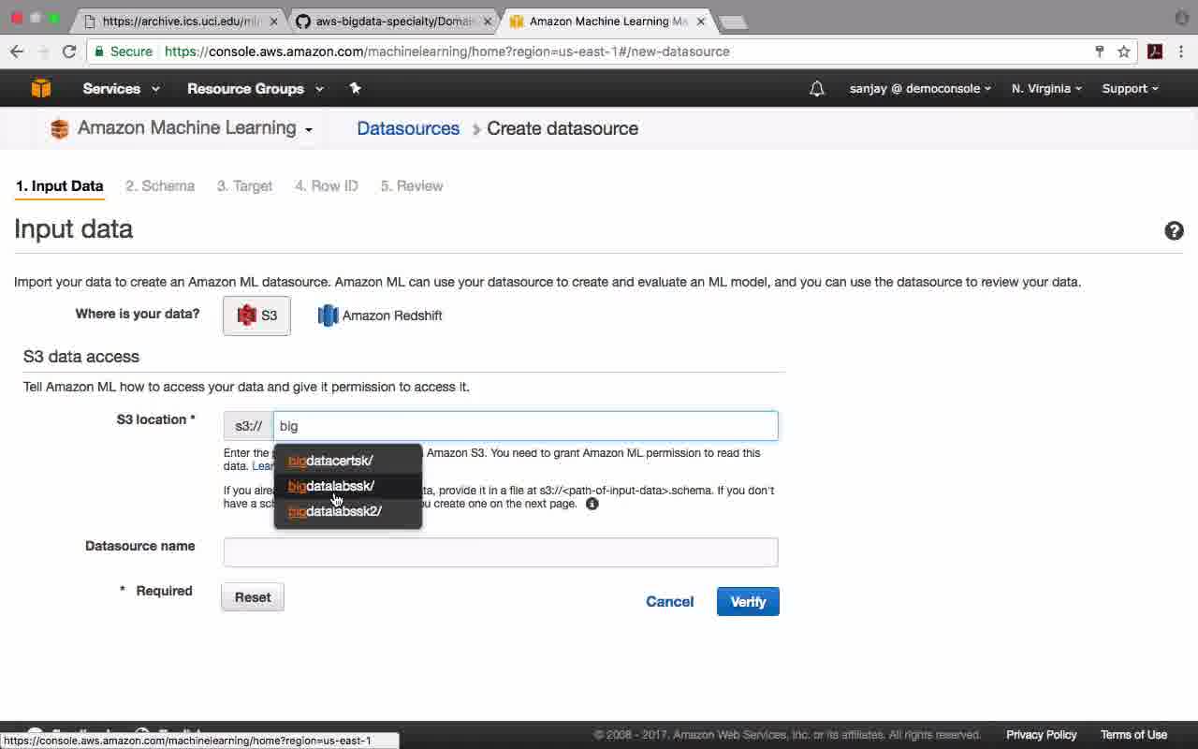Open the Terms of Use link
This screenshot has width=1198, height=749.
coord(1133,735)
